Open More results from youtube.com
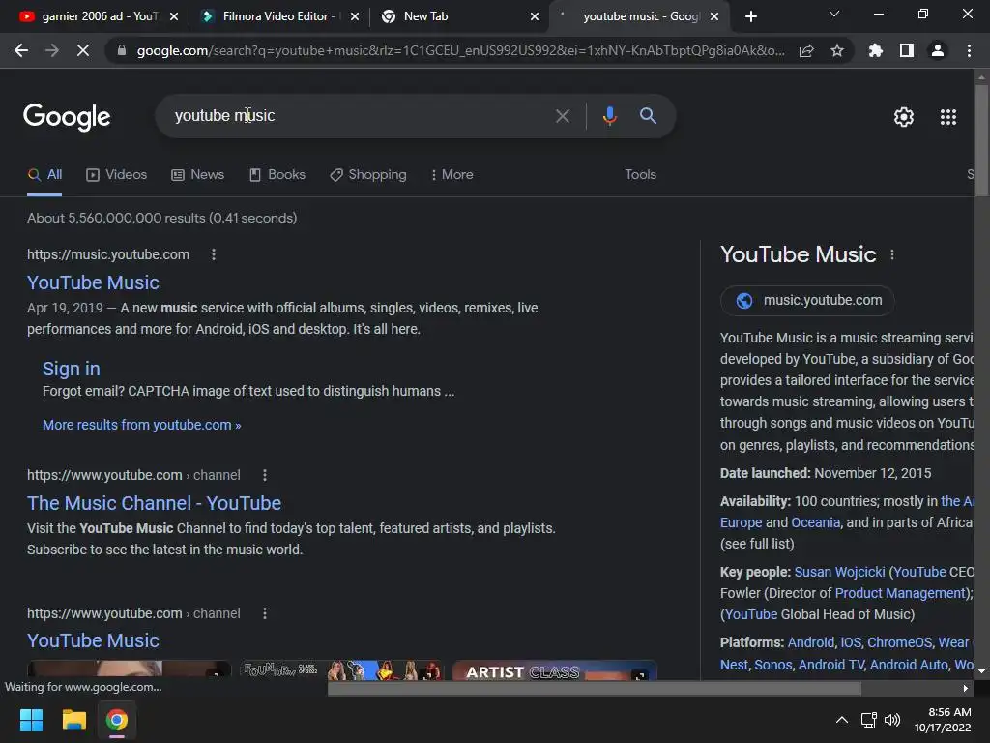Screen dimensions: 990x743 coord(141,425)
